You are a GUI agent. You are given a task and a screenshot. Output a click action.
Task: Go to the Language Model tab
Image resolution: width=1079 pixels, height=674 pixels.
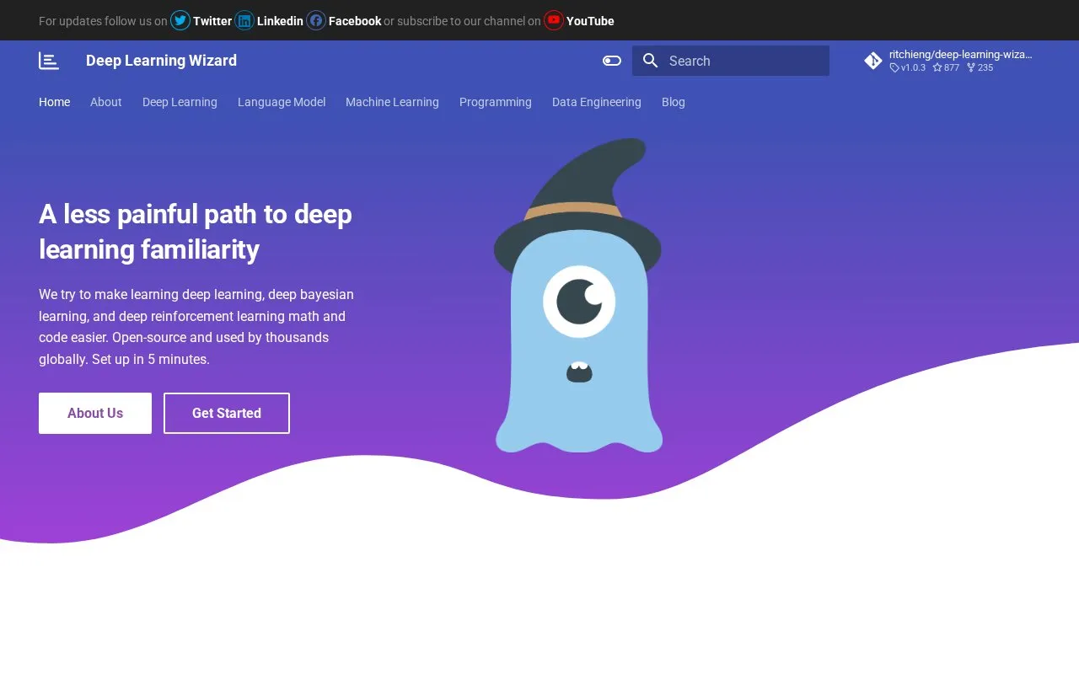click(x=282, y=102)
